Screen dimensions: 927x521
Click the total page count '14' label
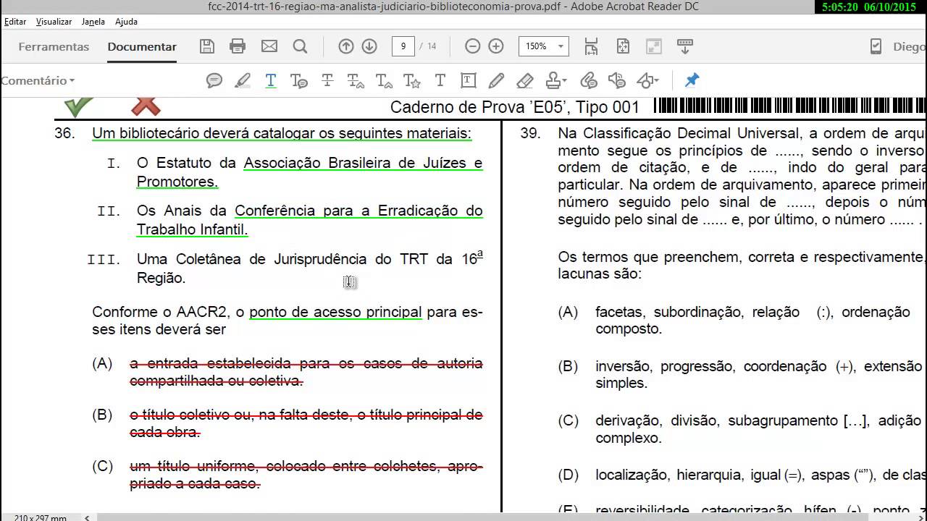[x=432, y=46]
